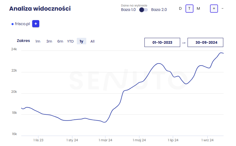The image size is (236, 146).
Task: Click the frisco.pl domain label
Action: click(x=22, y=24)
